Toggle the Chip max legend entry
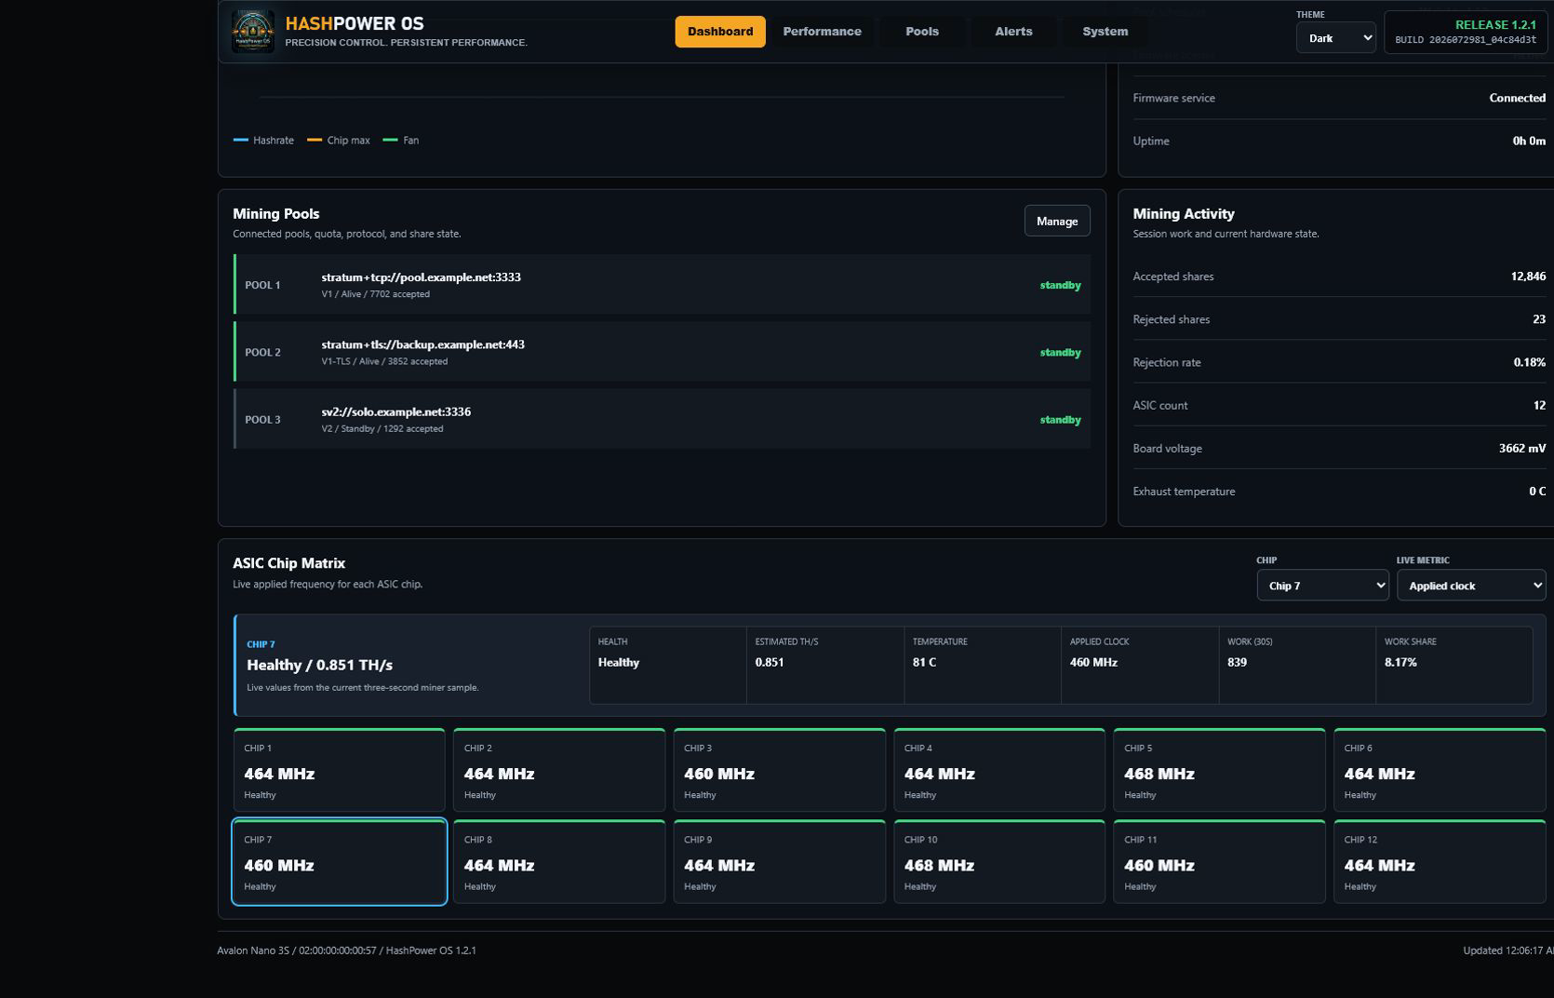1554x998 pixels. coord(339,141)
